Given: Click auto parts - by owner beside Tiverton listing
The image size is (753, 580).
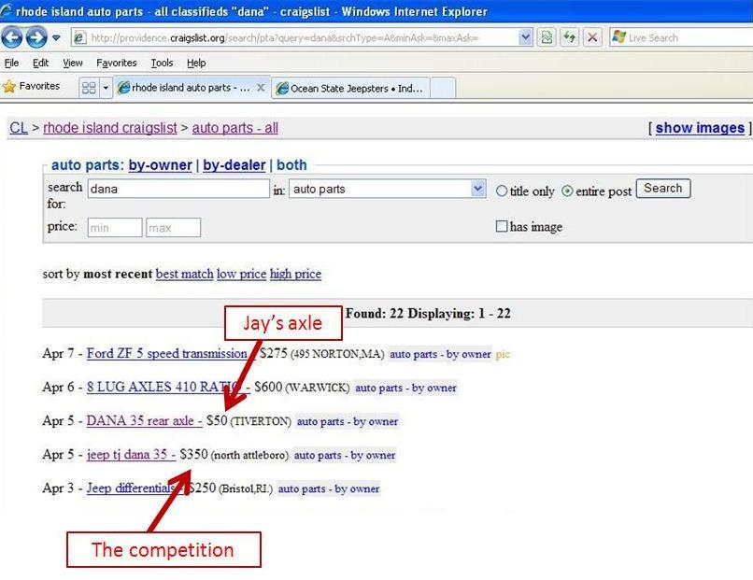Looking at the screenshot, I should point(348,421).
